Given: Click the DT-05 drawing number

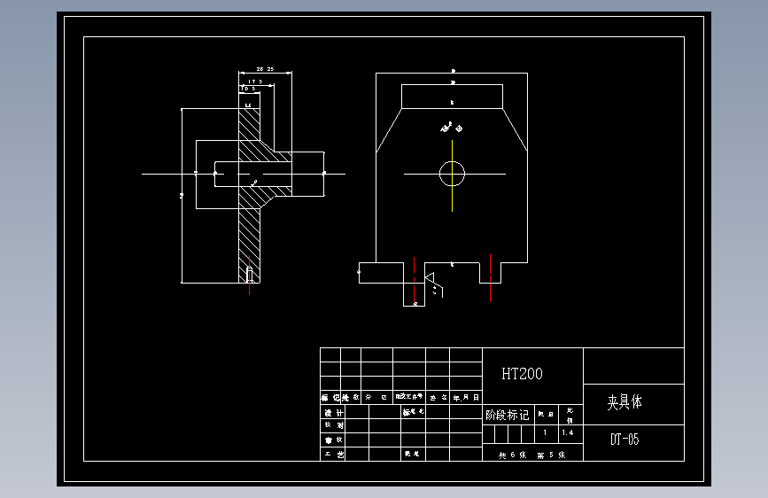Looking at the screenshot, I should pos(624,440).
